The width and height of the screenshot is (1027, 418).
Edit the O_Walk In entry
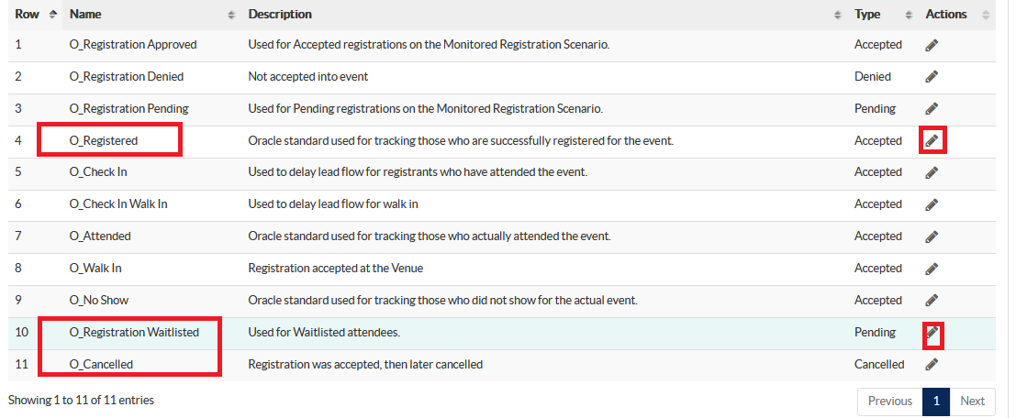point(932,269)
